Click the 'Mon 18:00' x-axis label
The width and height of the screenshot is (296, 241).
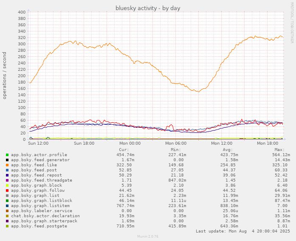pyautogui.click(x=268, y=143)
